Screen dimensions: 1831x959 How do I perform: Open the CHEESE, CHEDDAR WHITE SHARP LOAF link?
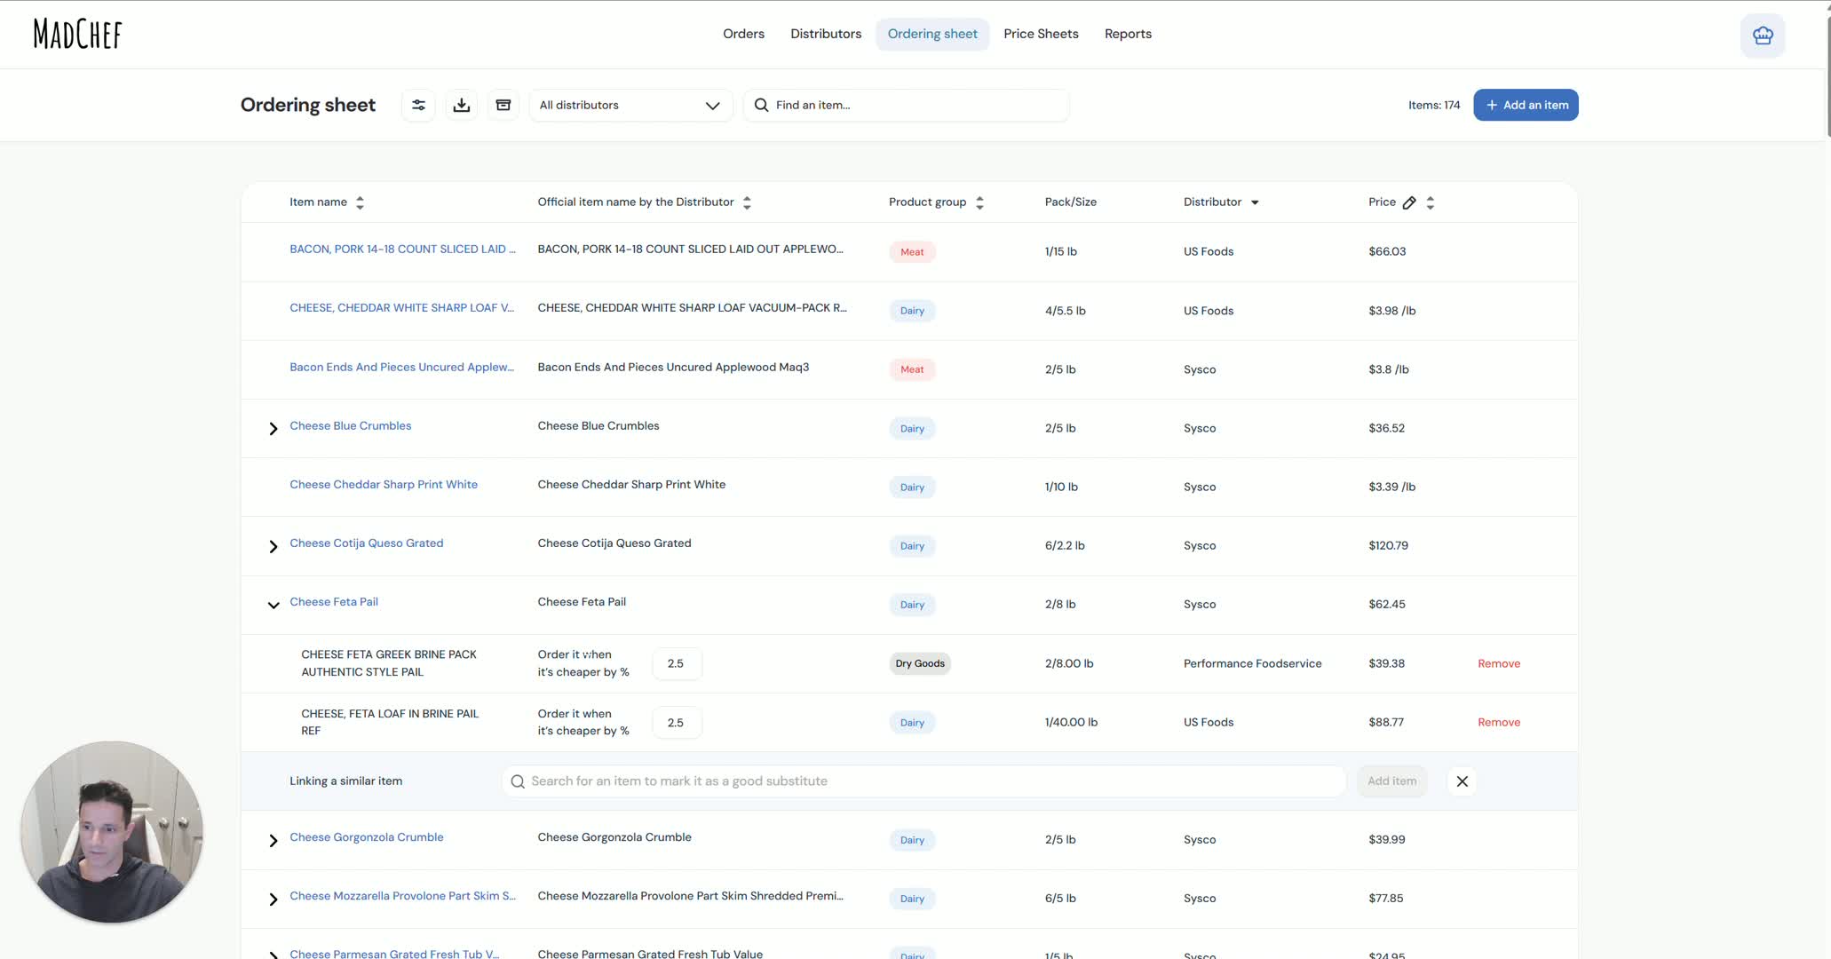[401, 308]
